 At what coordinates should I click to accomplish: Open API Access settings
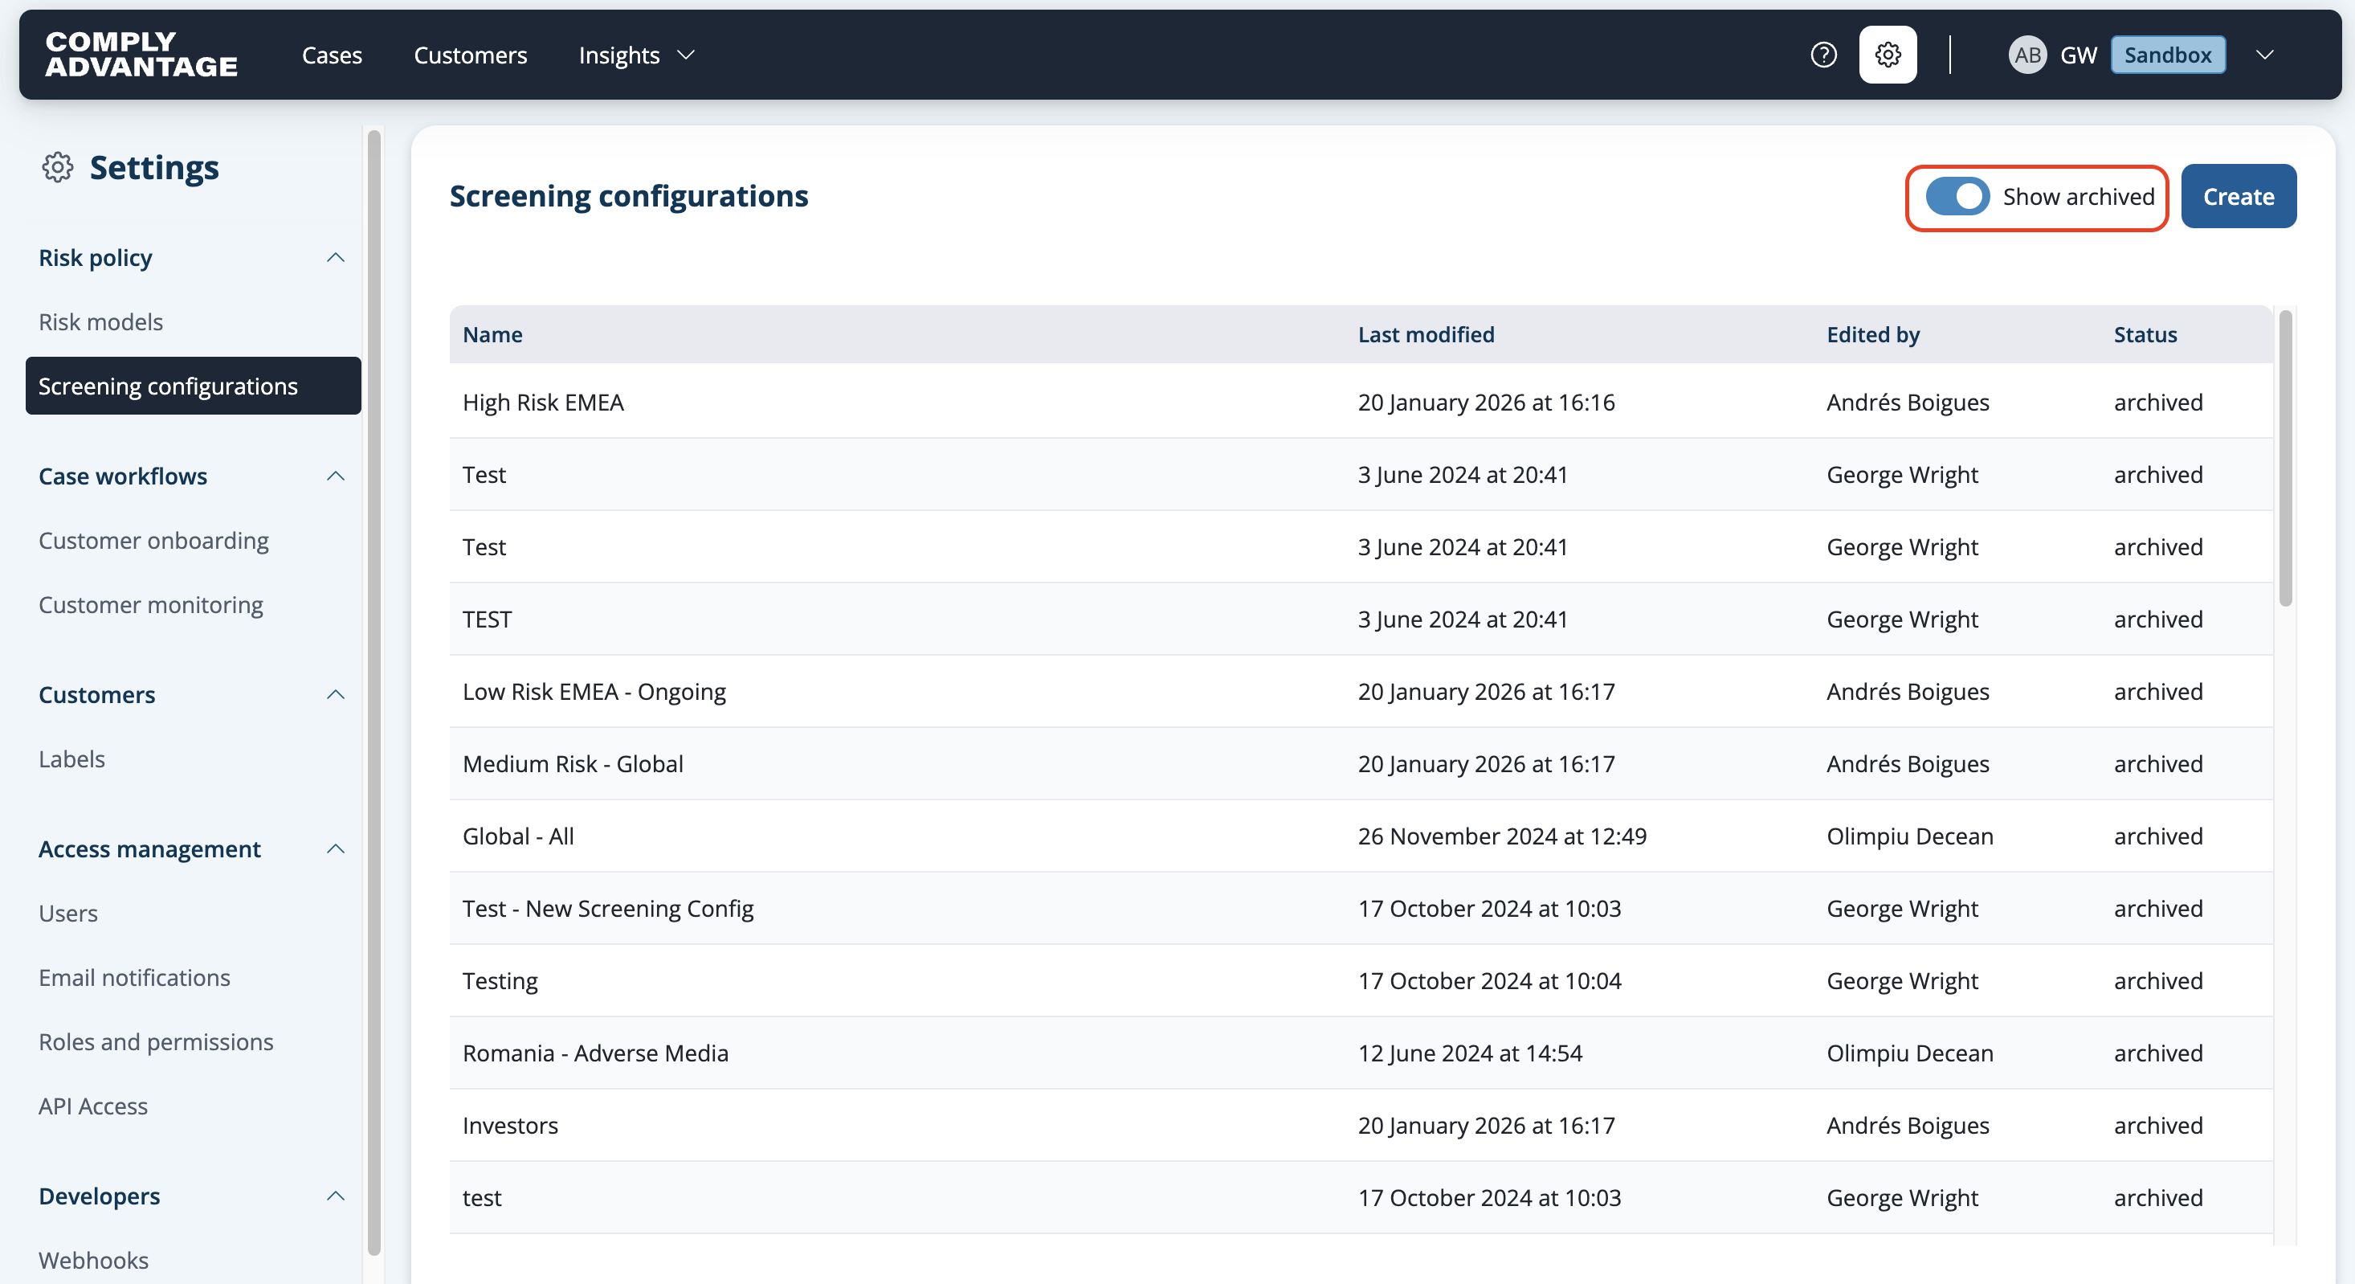[x=92, y=1106]
